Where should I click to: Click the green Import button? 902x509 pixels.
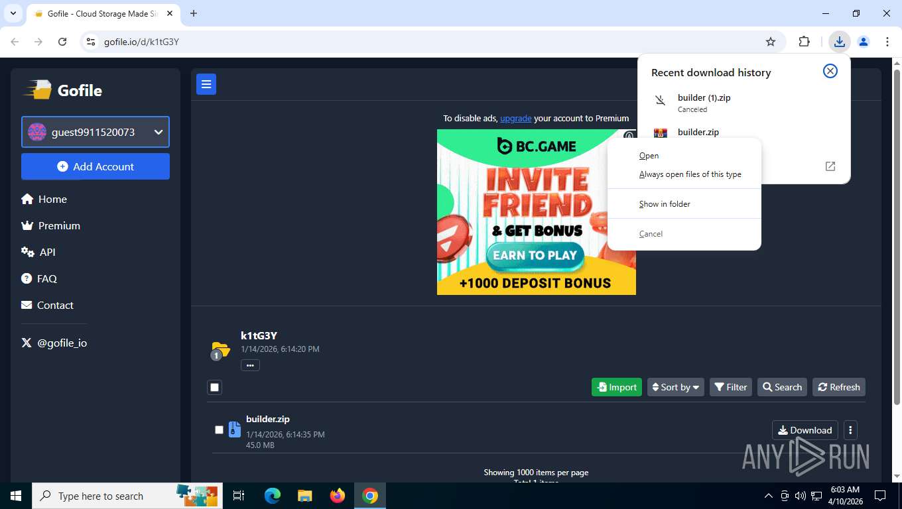point(617,387)
